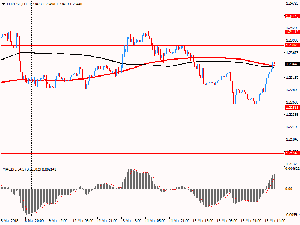Image resolution: width=300 pixels, height=225 pixels.
Task: Click the 1.24112 red price level label
Action: 292,32
